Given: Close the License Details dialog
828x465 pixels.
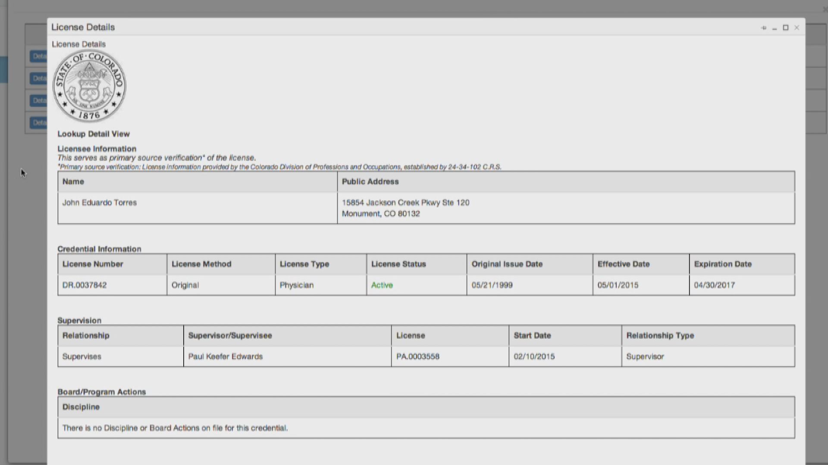Looking at the screenshot, I should [x=797, y=28].
